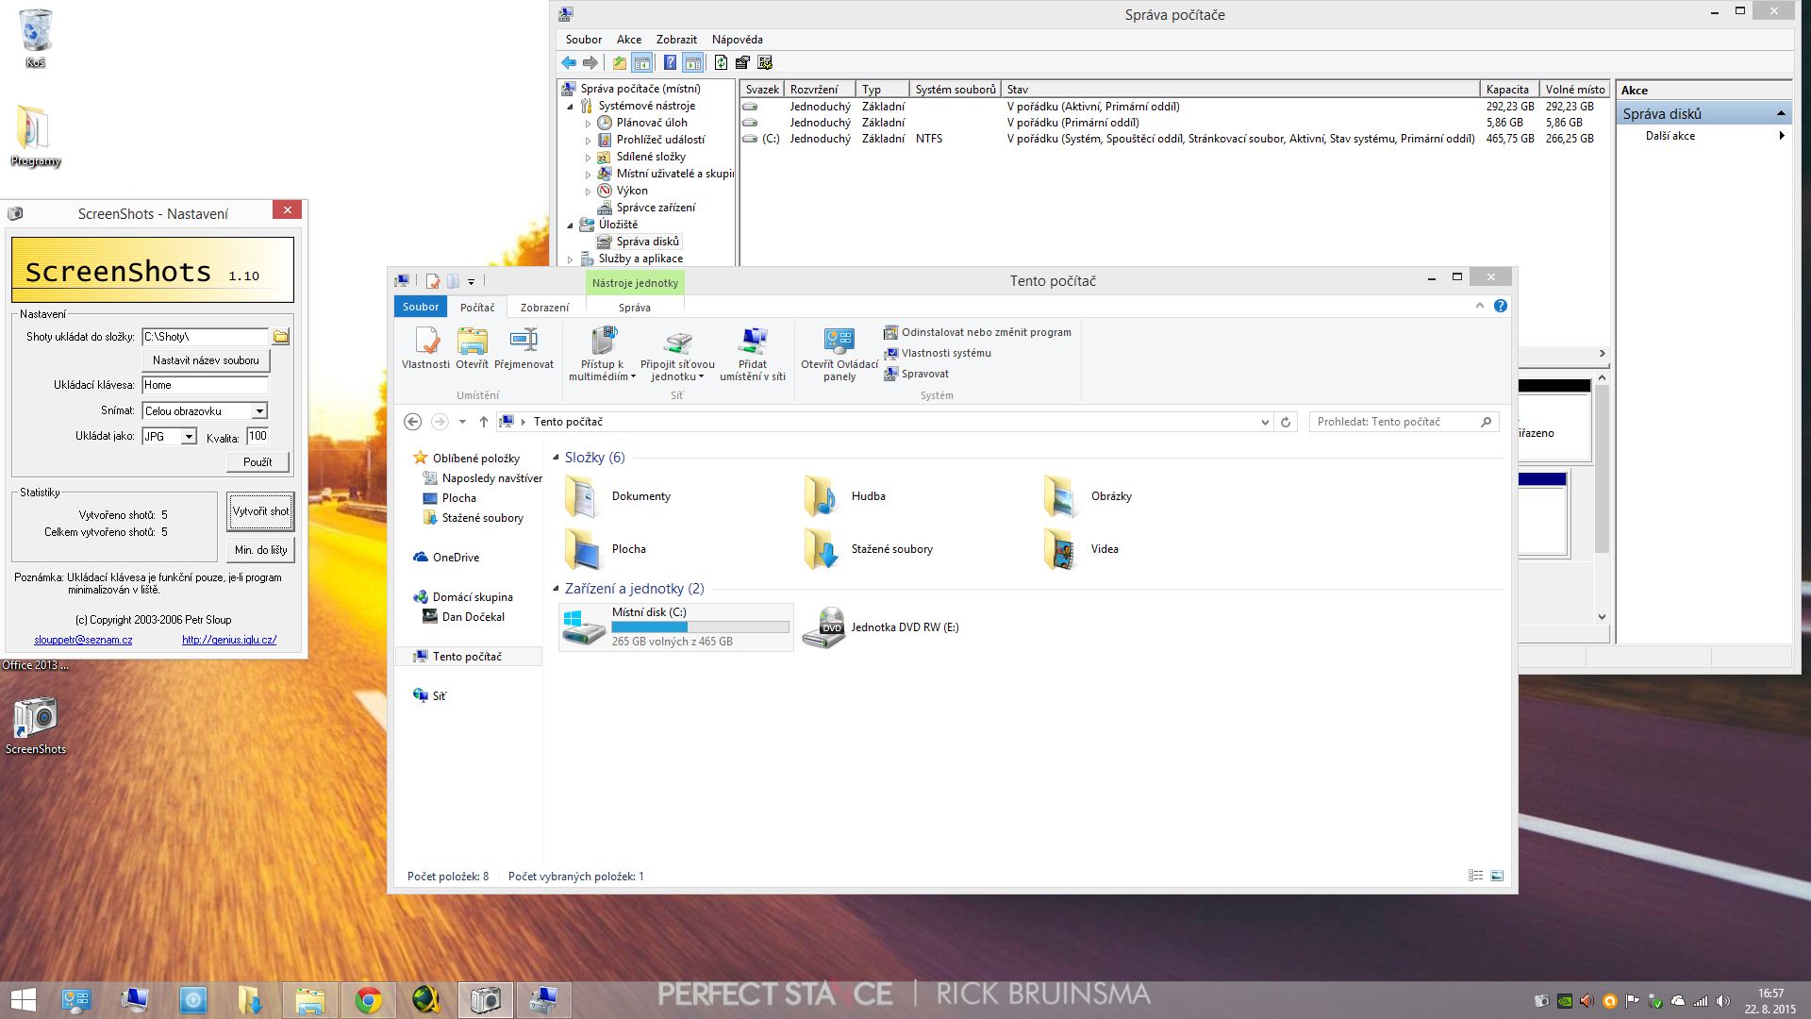Click Nastavit název souboru button
This screenshot has width=1811, height=1019.
point(206,360)
